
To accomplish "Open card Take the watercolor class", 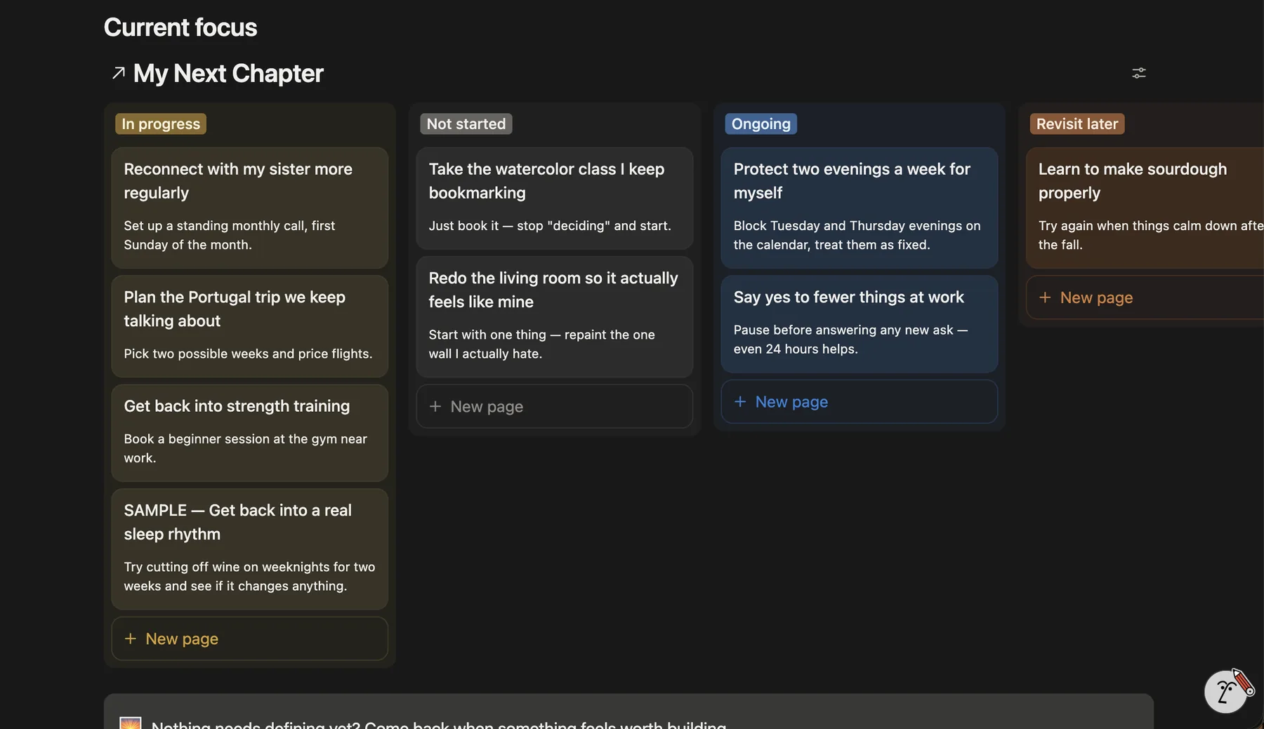I will pos(554,198).
